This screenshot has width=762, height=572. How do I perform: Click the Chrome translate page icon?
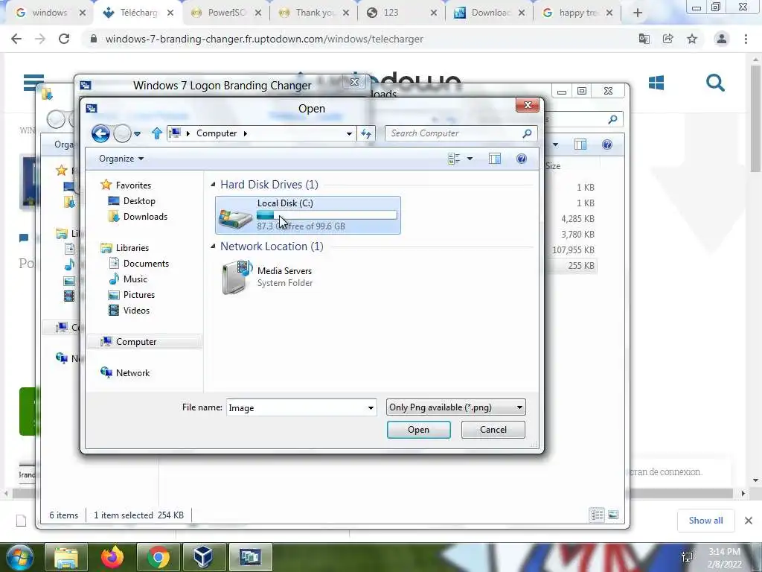point(644,39)
